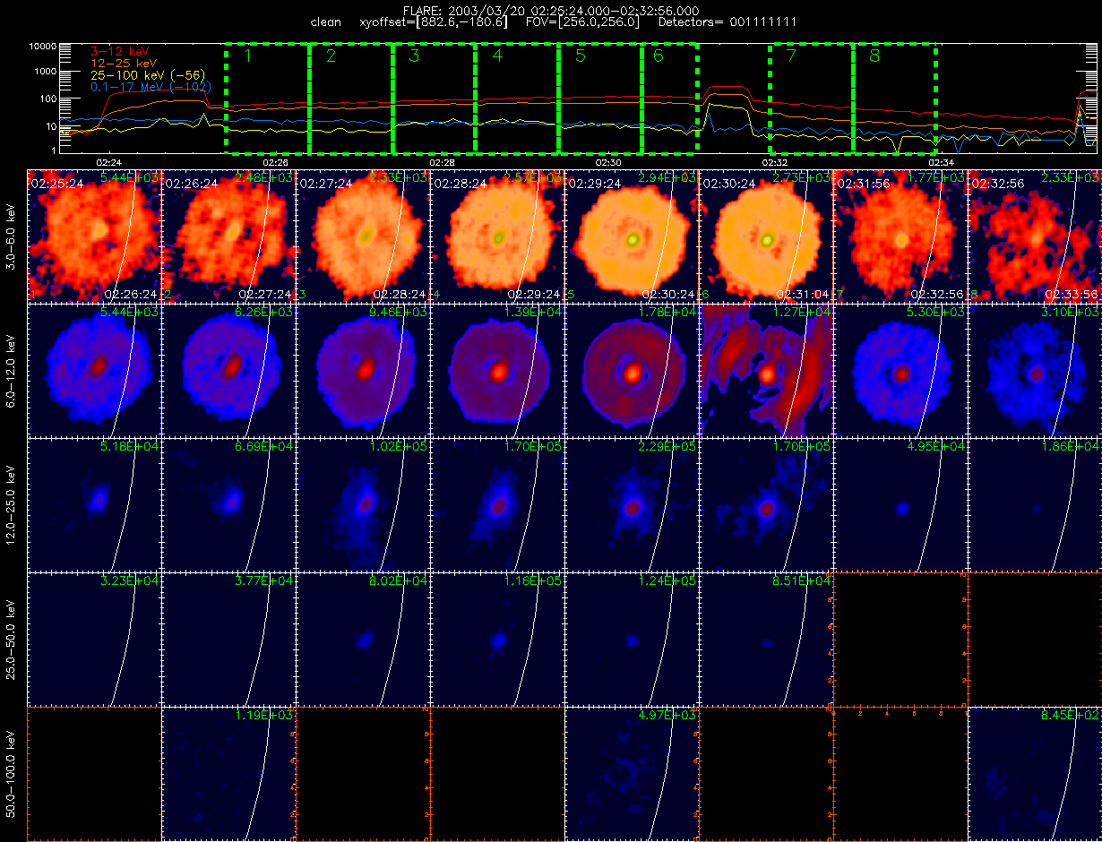Open the 12.0-25.0 keV image labeled 2.29E+05
Image resolution: width=1102 pixels, height=842 pixels.
pyautogui.click(x=633, y=504)
